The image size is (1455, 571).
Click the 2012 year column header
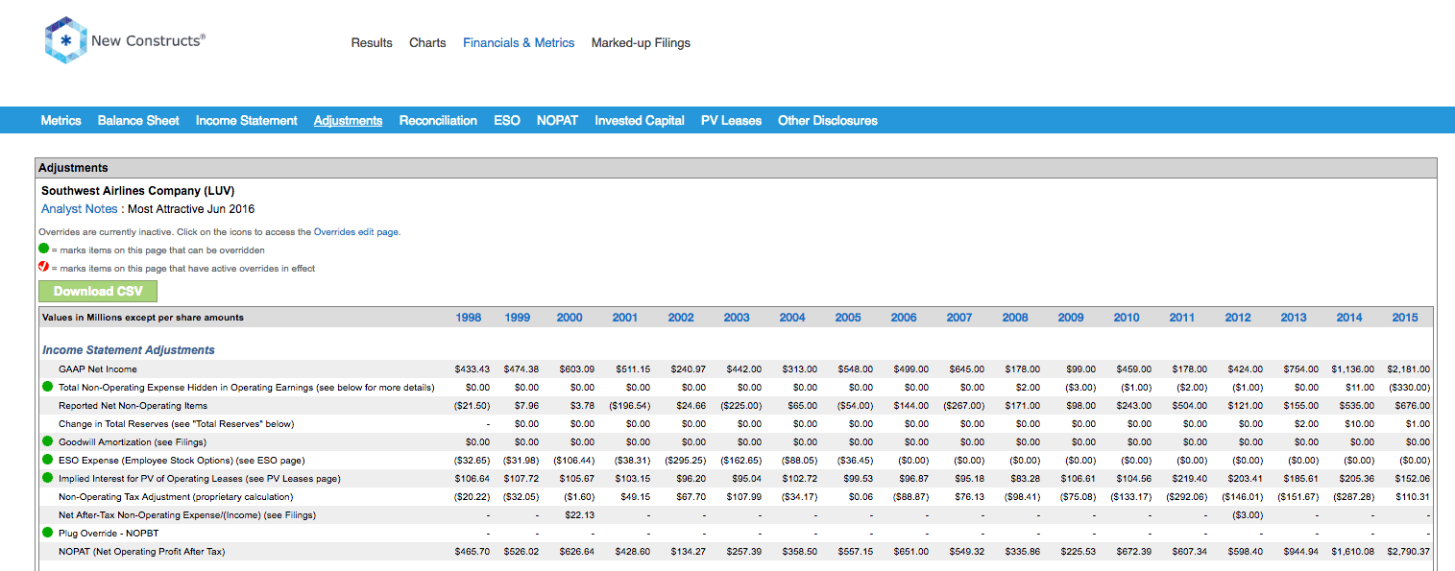[1238, 317]
